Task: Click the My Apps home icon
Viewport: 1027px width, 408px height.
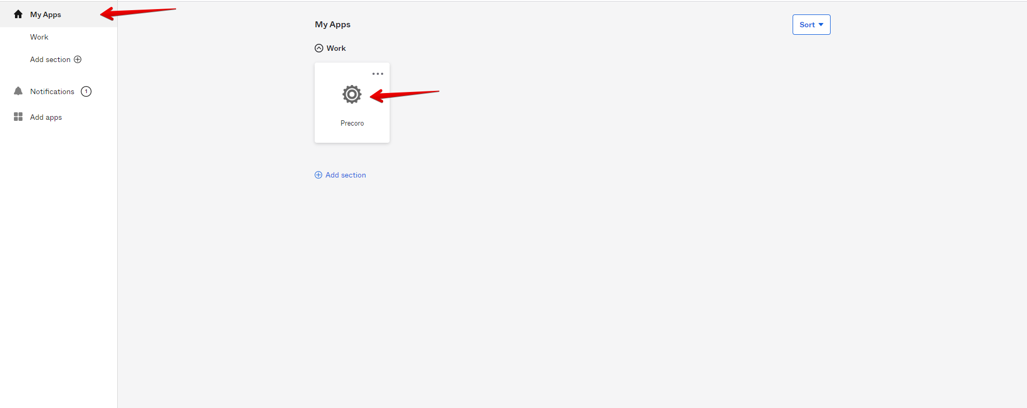Action: click(18, 14)
